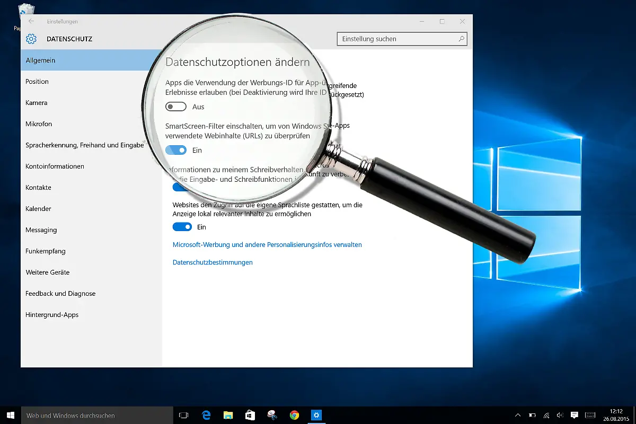Click the Einstellung suchen search field

[x=402, y=39]
